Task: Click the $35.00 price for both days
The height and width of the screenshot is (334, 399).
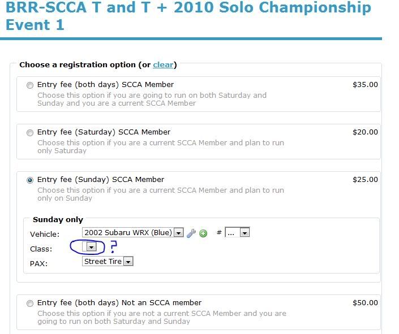Action: pyautogui.click(x=365, y=85)
